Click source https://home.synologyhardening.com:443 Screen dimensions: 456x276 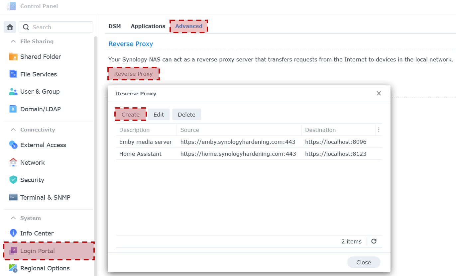click(238, 154)
